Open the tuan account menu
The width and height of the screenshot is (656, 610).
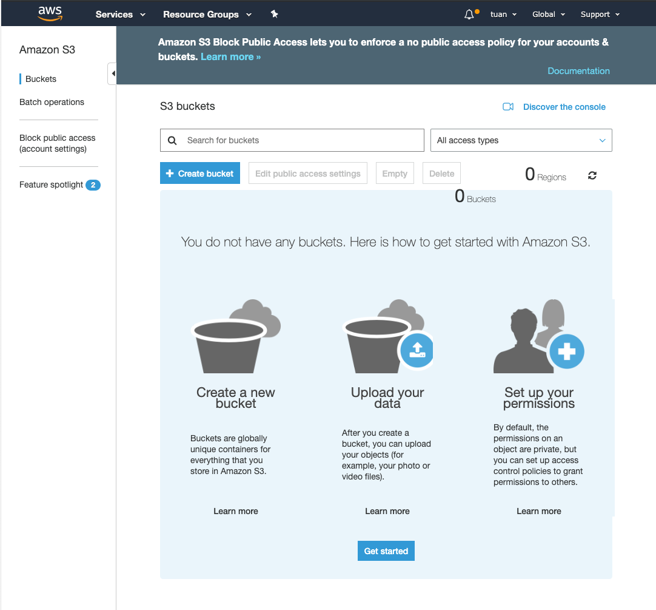pyautogui.click(x=503, y=14)
